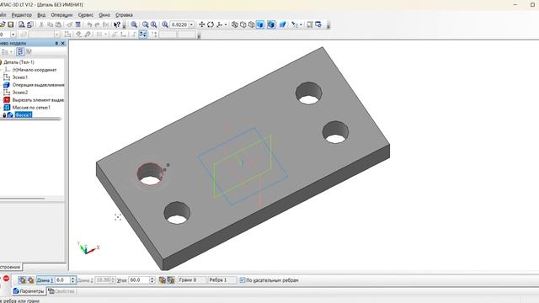Screen dimensions: 539x303
Task: Pin the model tree panel
Action: tap(56, 43)
